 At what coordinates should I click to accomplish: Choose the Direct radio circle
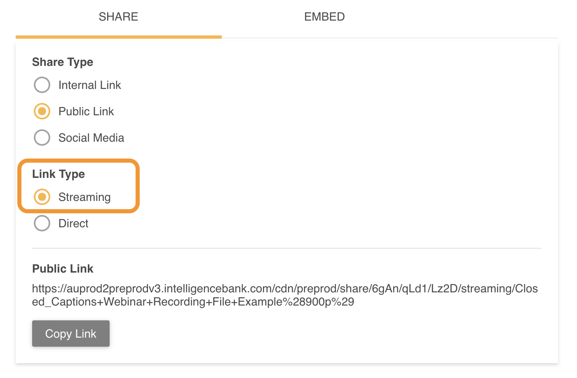point(42,223)
